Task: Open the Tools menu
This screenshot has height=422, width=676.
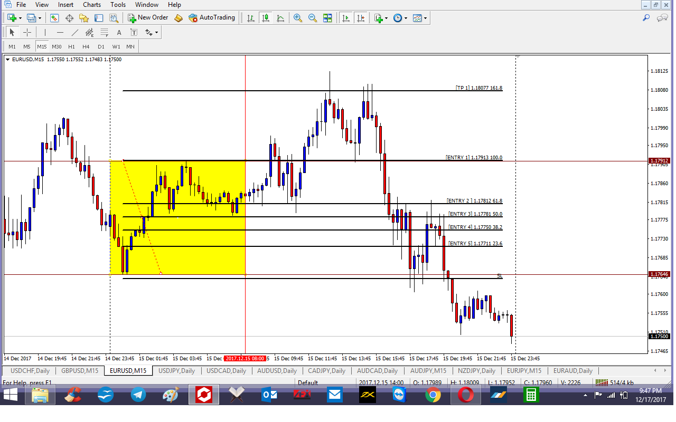Action: pyautogui.click(x=118, y=5)
